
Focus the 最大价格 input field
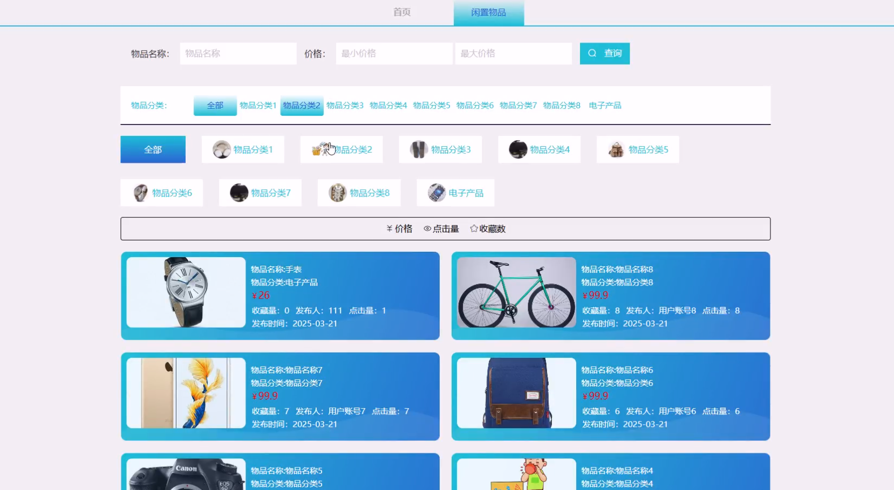point(514,53)
